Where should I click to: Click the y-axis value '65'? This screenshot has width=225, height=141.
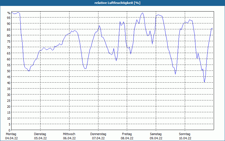point(9,53)
